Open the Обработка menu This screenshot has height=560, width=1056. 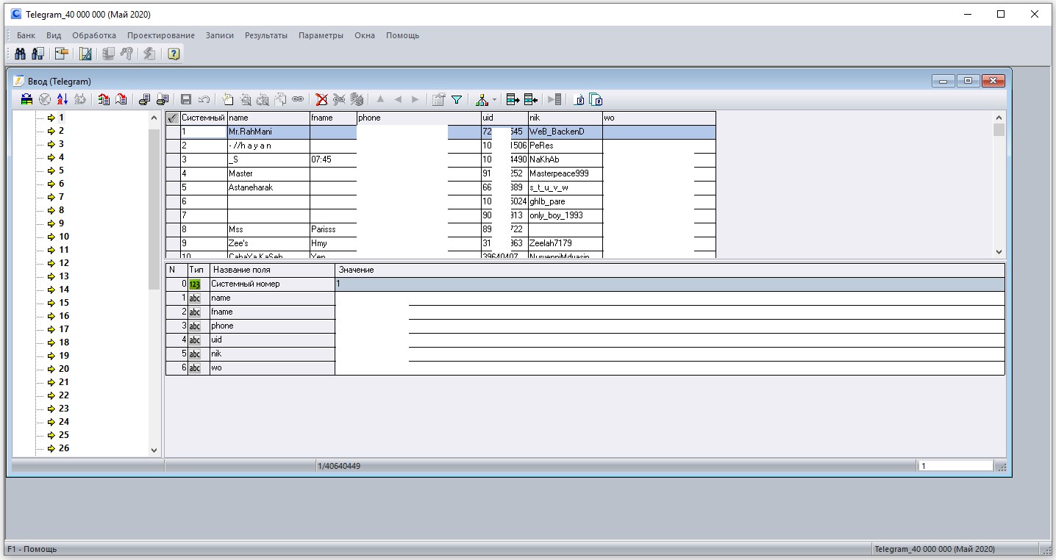(x=94, y=35)
